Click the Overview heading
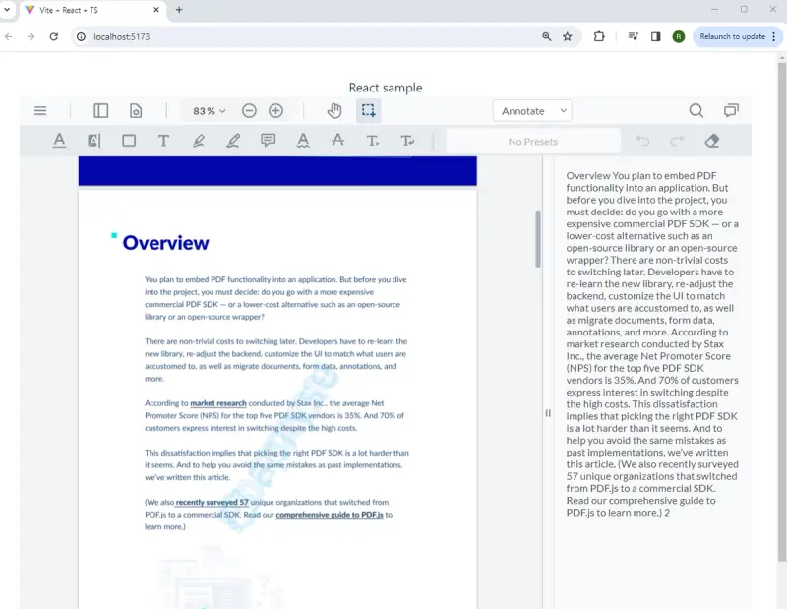Image resolution: width=787 pixels, height=609 pixels. click(x=165, y=243)
